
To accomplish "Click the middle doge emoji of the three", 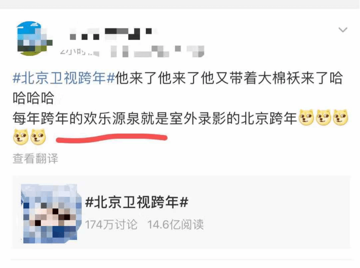I will pyautogui.click(x=324, y=117).
